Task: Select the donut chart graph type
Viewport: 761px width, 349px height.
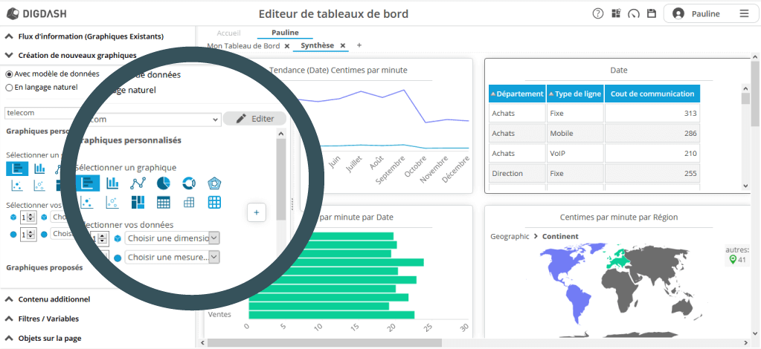Action: click(189, 183)
